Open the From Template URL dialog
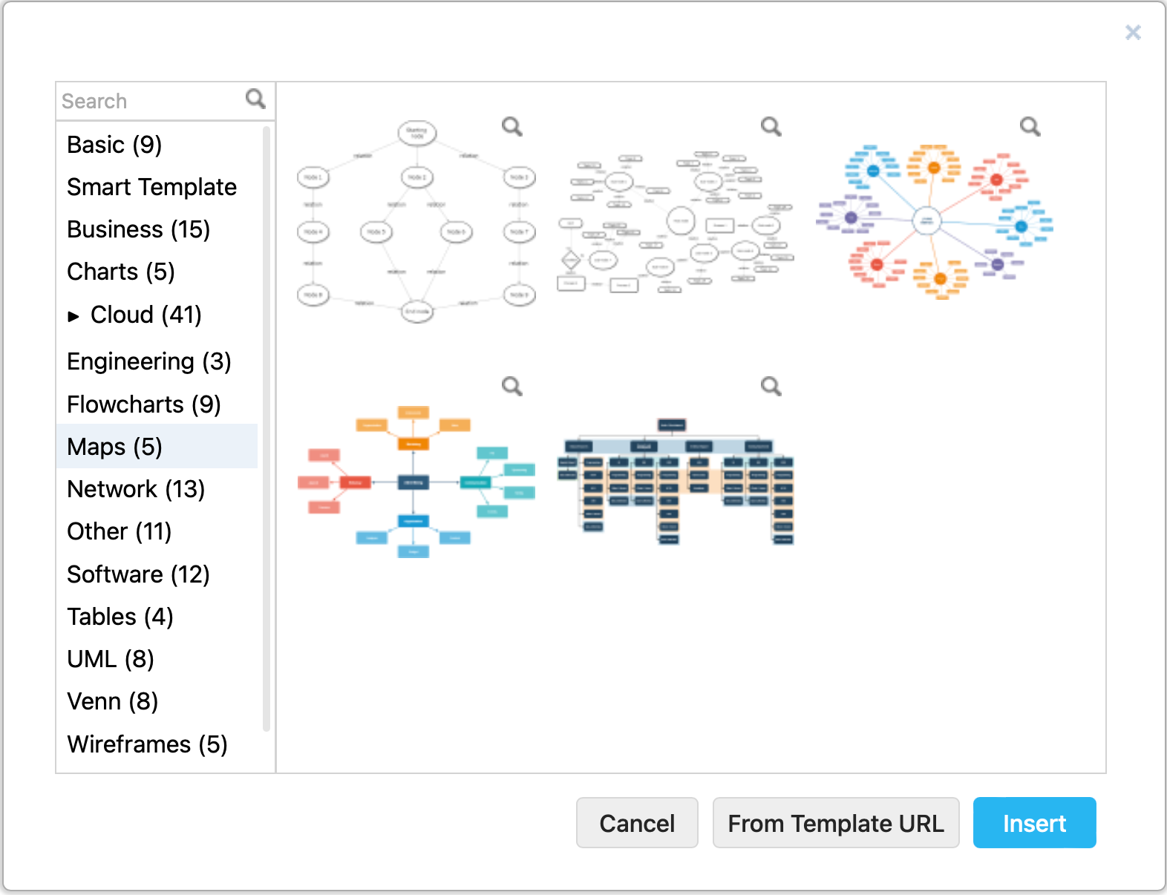The height and width of the screenshot is (895, 1167). click(836, 822)
